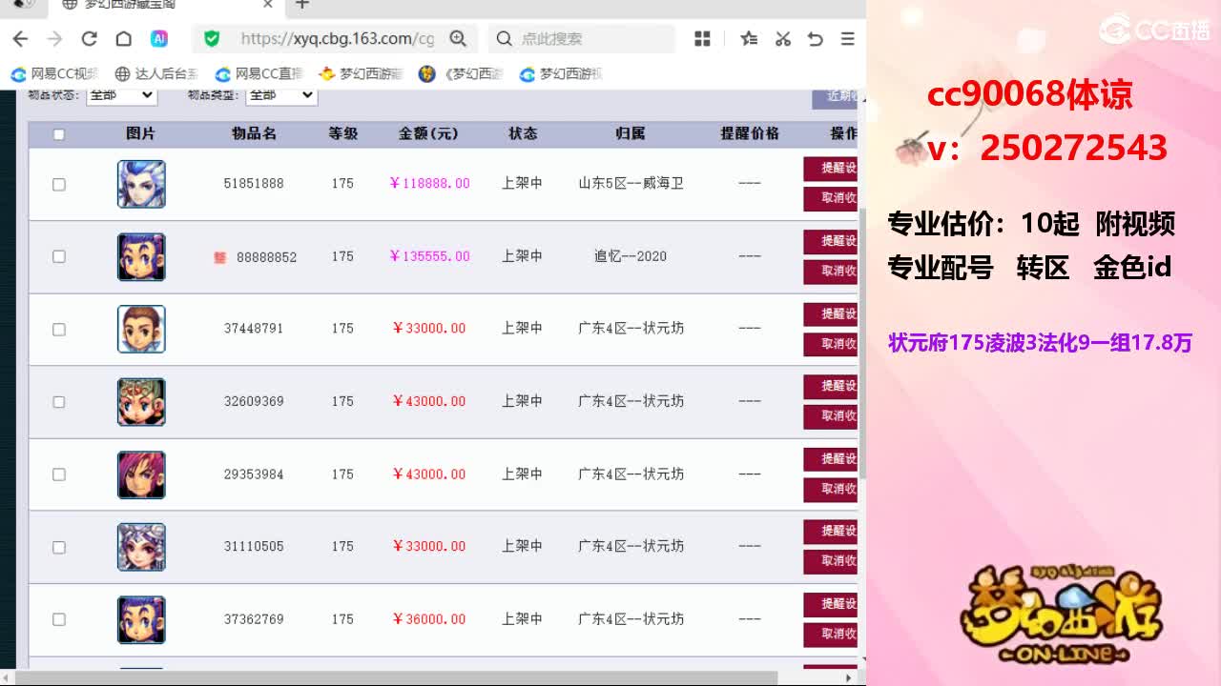Click the 取消收 button for item 51851888
The width and height of the screenshot is (1221, 686).
(831, 198)
